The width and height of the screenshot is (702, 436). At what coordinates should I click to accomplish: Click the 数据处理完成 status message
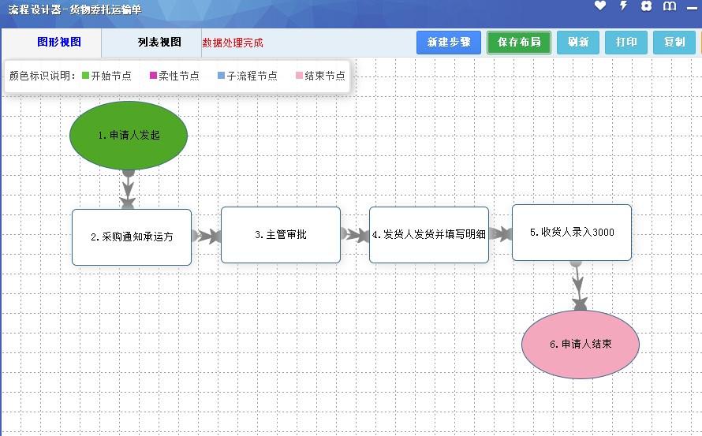tap(233, 43)
